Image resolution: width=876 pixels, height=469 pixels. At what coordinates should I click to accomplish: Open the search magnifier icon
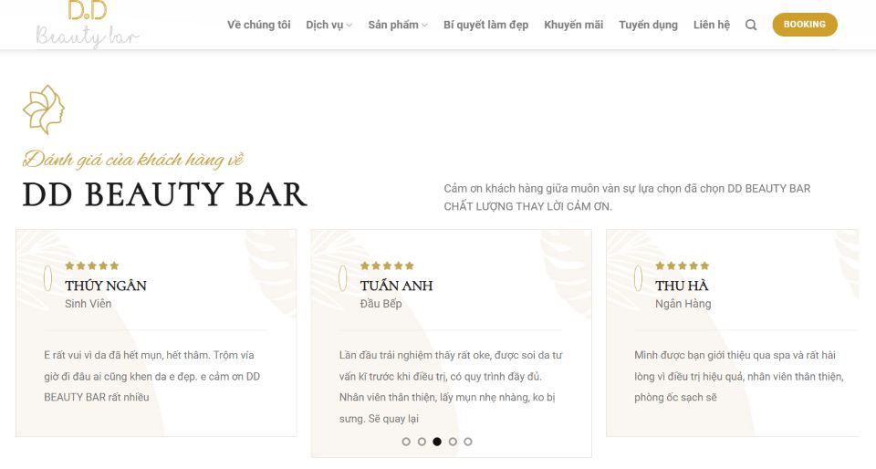751,25
